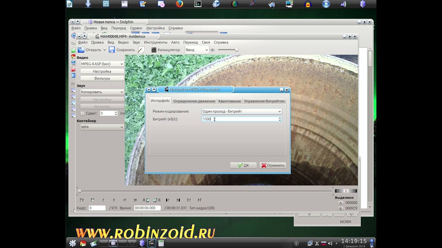Open the Копировать audio codec dropdown
Viewport: 442px width, 248px height.
pos(102,92)
